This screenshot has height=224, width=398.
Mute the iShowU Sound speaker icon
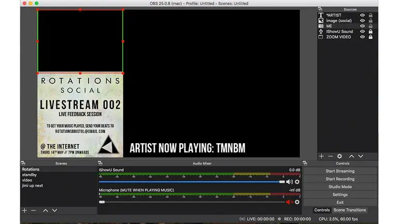point(289,182)
